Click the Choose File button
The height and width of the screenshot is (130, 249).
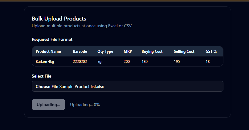[47, 86]
